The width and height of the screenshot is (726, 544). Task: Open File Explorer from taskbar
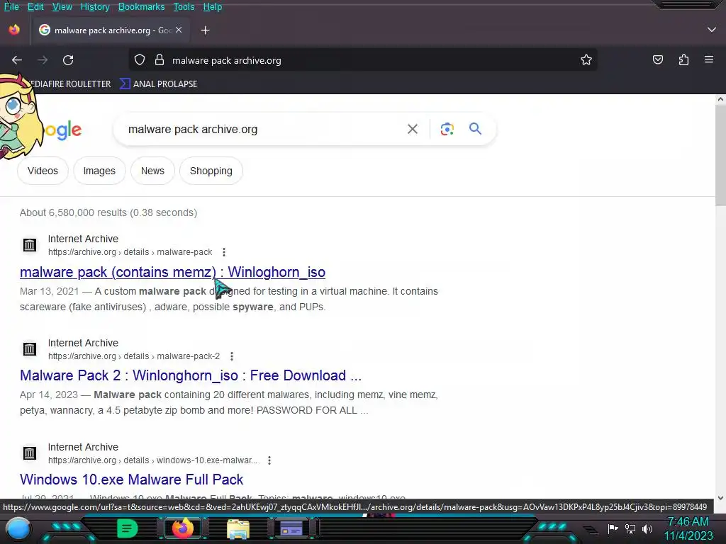click(x=238, y=528)
